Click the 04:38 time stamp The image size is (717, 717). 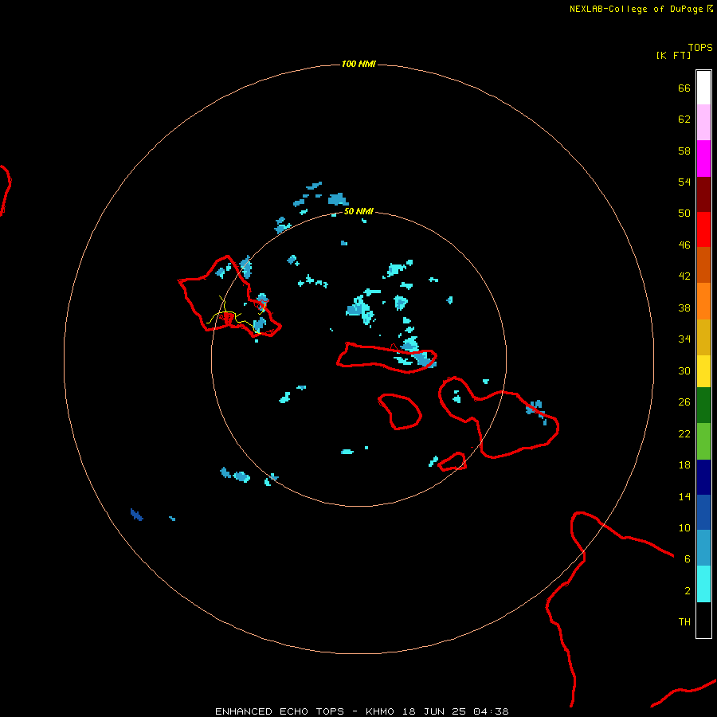(491, 711)
